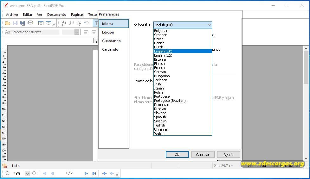The height and width of the screenshot is (179, 310).
Task: Zoom out with the minus circle icon
Action: (8, 173)
